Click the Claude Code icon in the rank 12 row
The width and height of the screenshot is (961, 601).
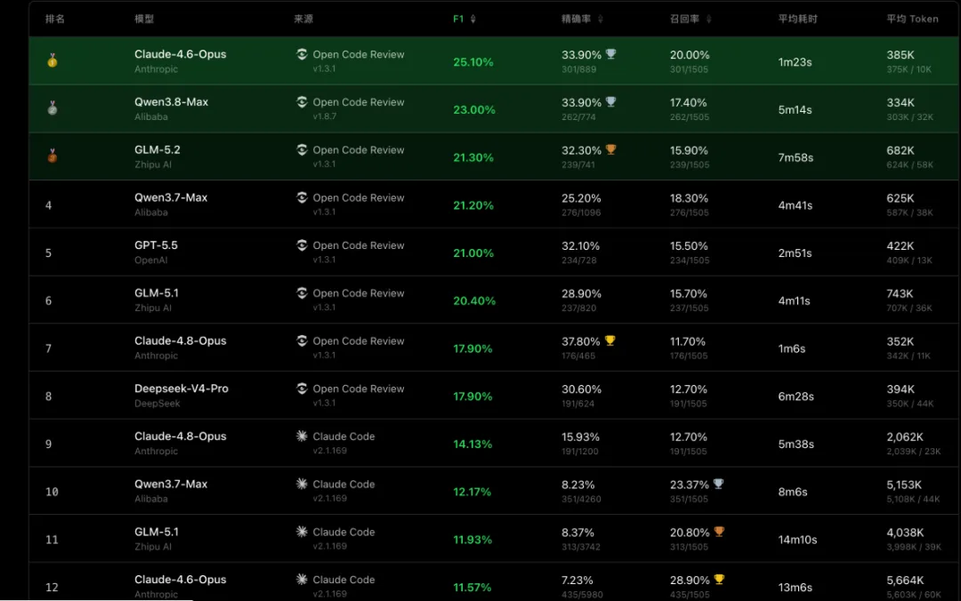tap(302, 579)
